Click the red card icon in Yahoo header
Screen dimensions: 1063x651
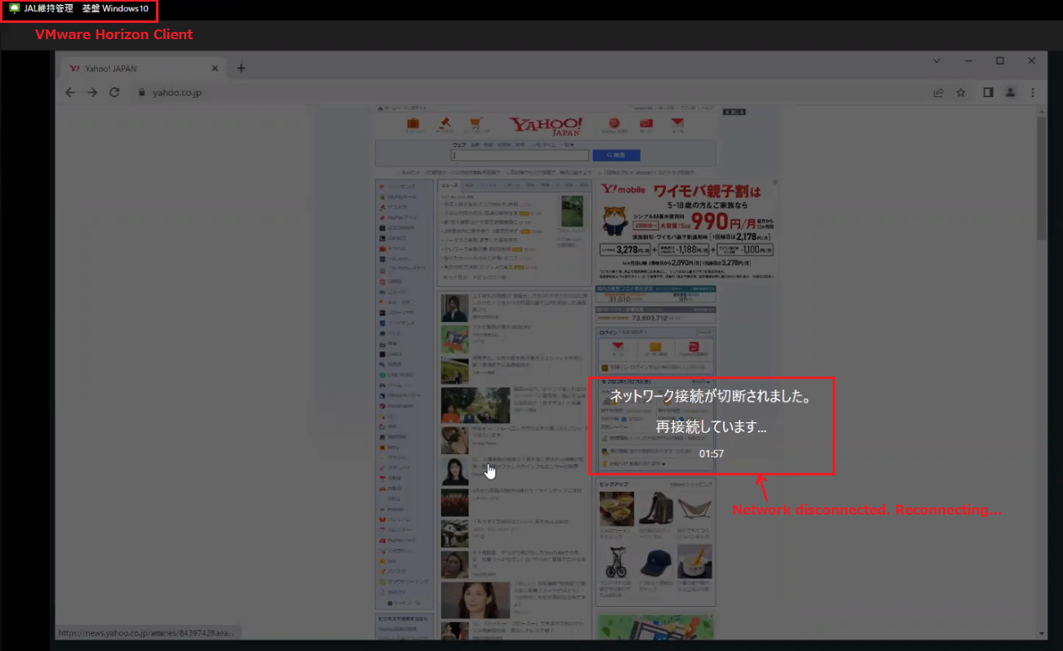click(x=646, y=124)
